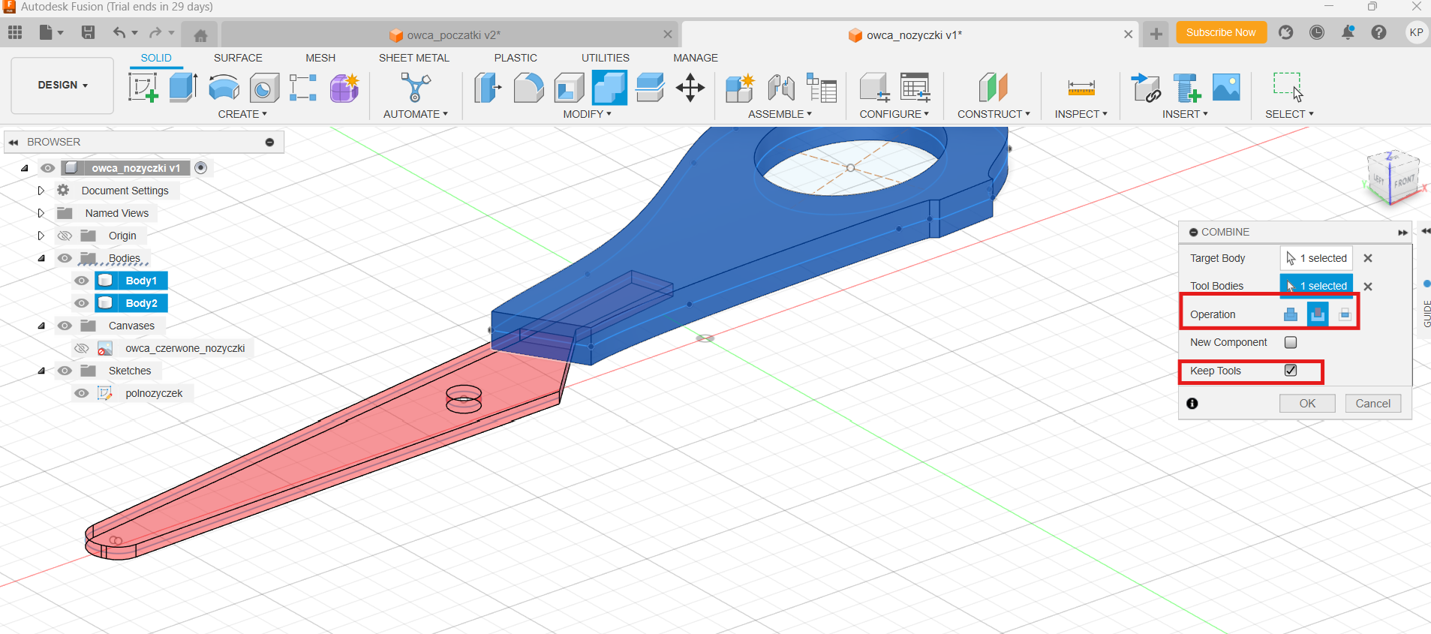
Task: Switch to the SURFACE tab
Action: tap(238, 58)
